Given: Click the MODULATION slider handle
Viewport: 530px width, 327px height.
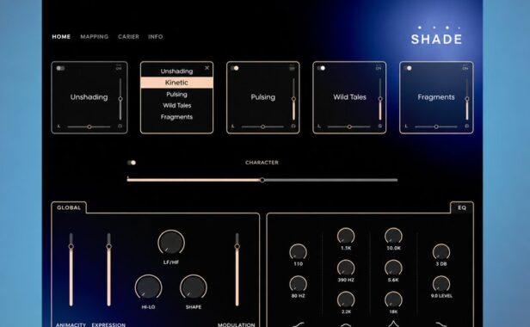Looking at the screenshot, I should tap(237, 246).
